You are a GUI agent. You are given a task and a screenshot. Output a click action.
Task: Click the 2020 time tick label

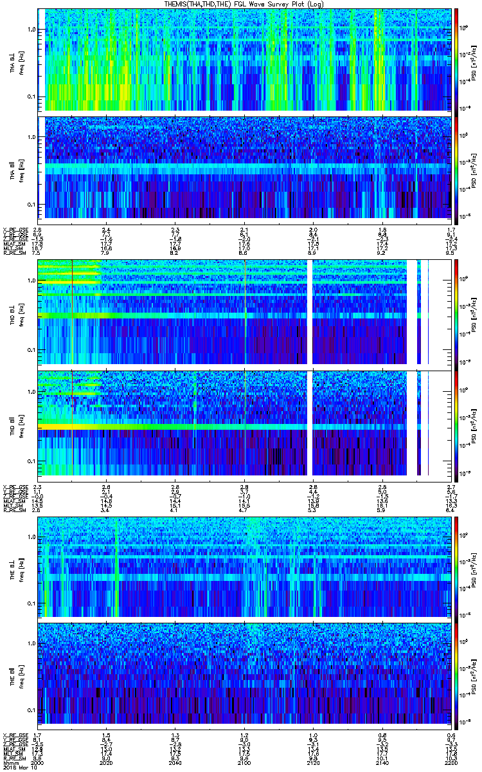click(107, 762)
